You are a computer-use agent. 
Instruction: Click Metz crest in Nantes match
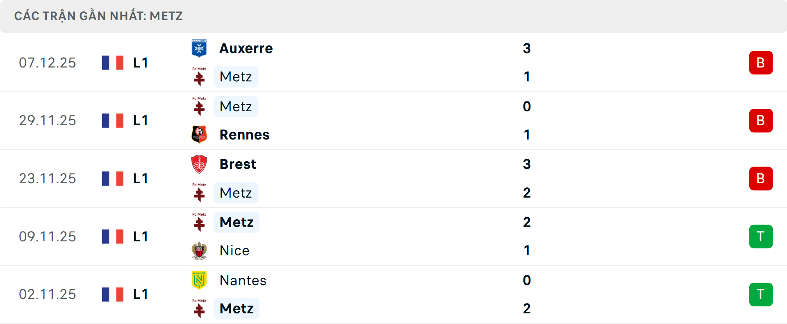[x=199, y=308]
